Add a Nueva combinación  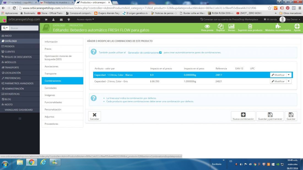point(243,116)
